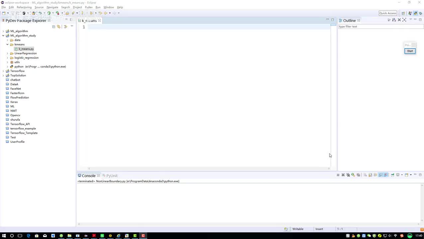Expand the Tensorflow project
Screen dimensions: 424x239
(3, 71)
